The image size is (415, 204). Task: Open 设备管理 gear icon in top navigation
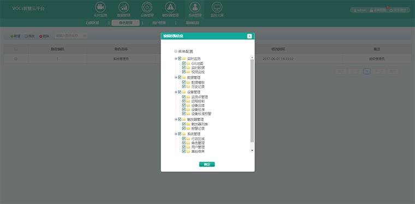tap(147, 7)
